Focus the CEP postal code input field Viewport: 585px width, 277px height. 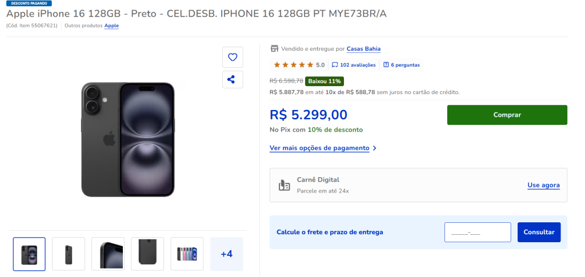(x=477, y=233)
